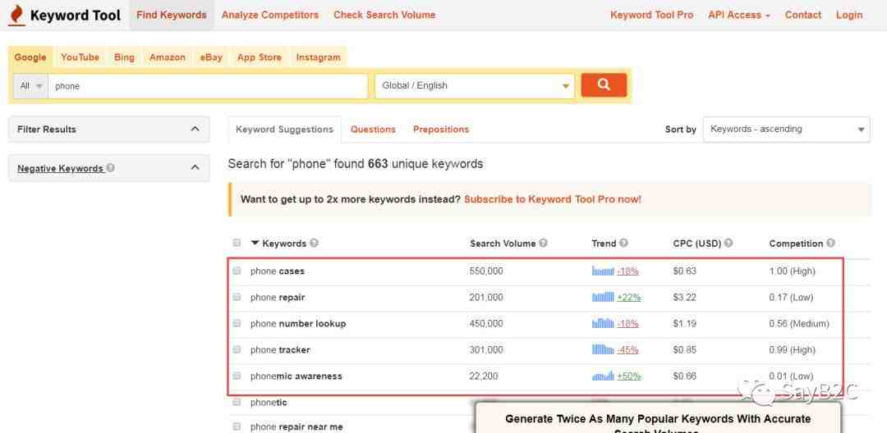Screen dimensions: 887x433
Task: Click the +50% trend link for phonemic awareness
Action: point(629,376)
